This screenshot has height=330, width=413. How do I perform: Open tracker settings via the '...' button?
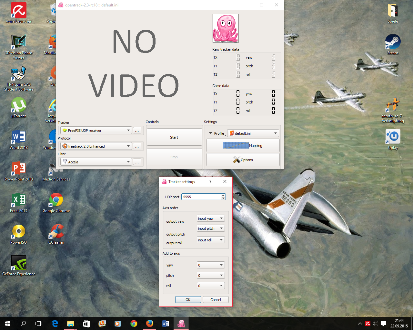[137, 131]
